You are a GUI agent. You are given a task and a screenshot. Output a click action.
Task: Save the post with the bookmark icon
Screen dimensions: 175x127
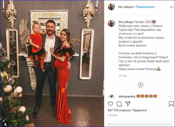pyautogui.click(x=171, y=104)
